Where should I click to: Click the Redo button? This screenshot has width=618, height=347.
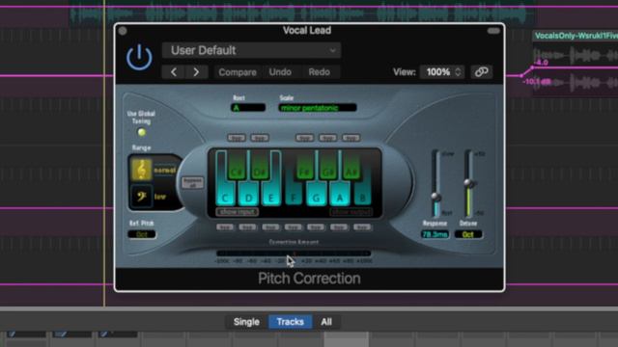pos(320,72)
